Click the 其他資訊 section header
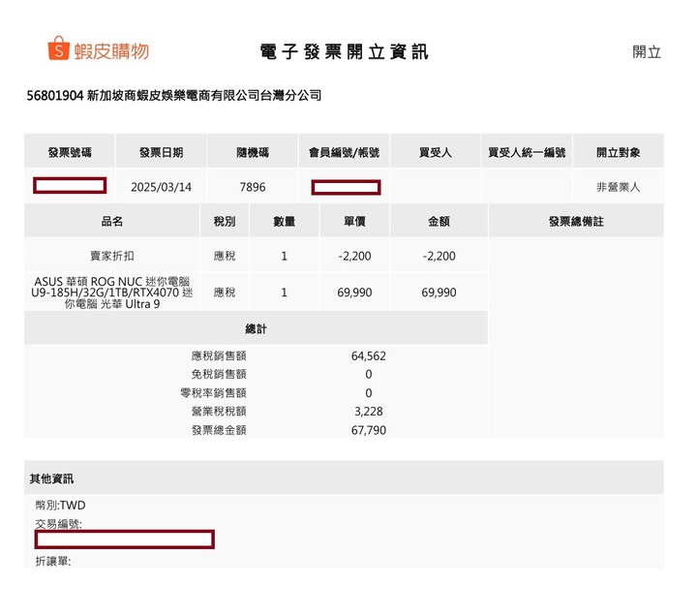The image size is (697, 616). point(51,478)
